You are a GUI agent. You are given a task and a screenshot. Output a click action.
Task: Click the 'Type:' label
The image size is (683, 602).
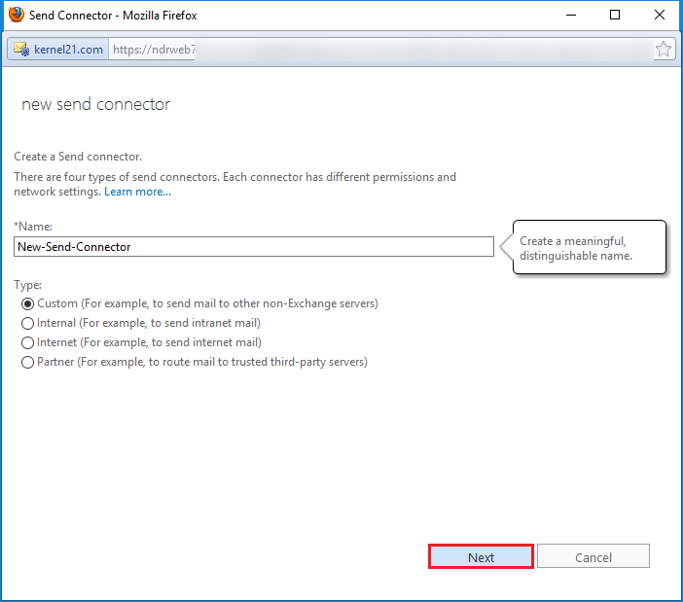tap(28, 285)
